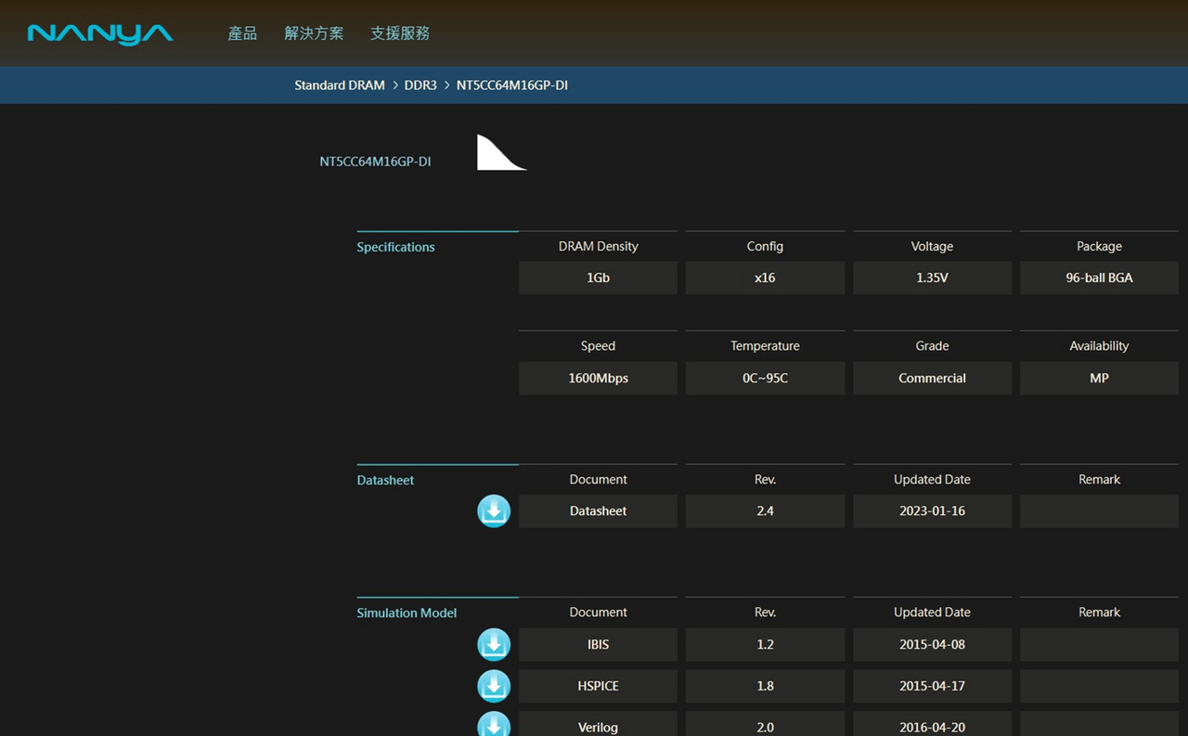Image resolution: width=1188 pixels, height=736 pixels.
Task: Click the white product image placeholder
Action: [501, 152]
